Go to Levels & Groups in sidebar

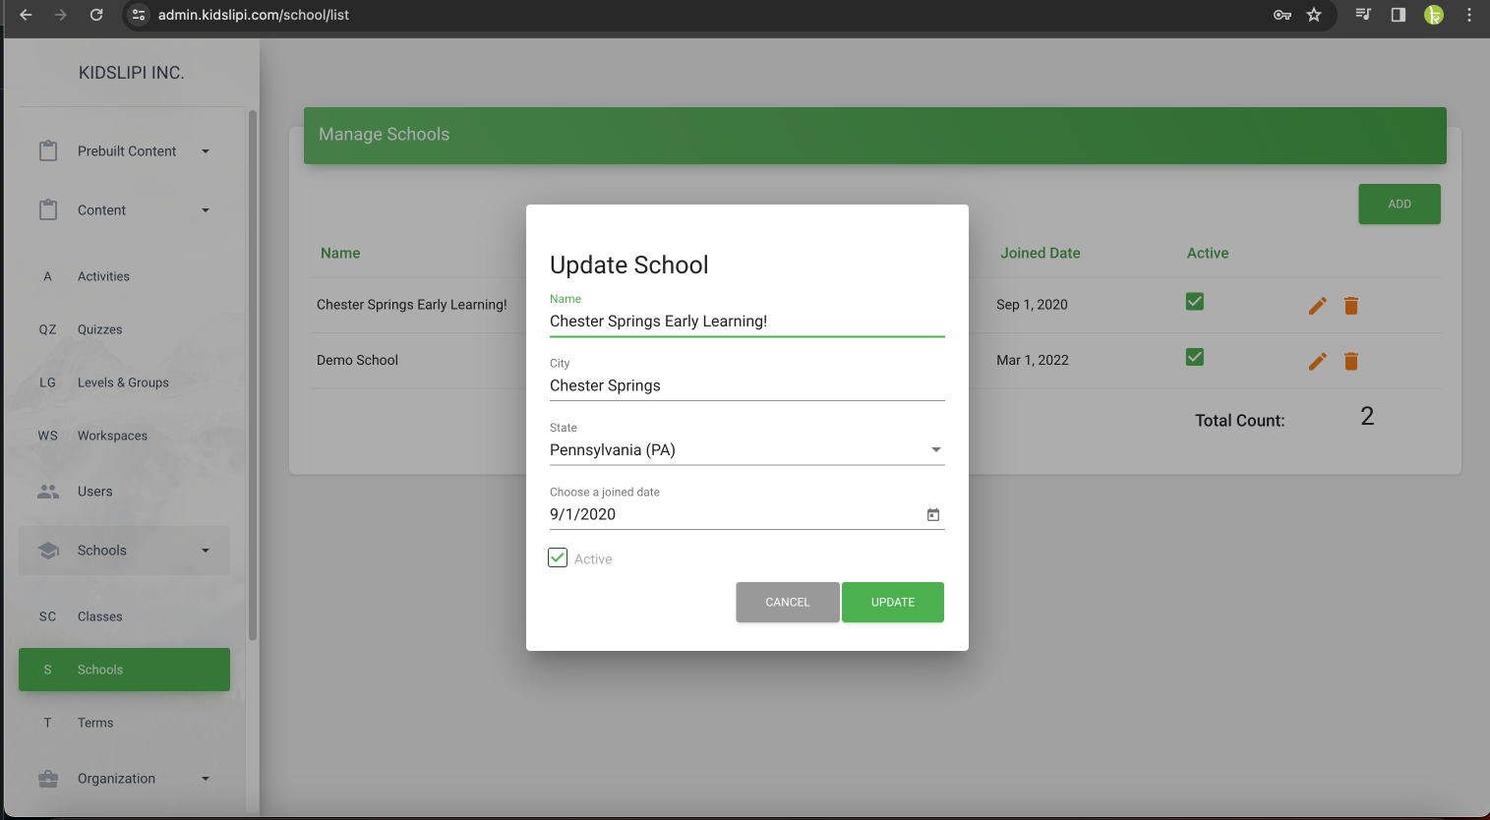(123, 382)
